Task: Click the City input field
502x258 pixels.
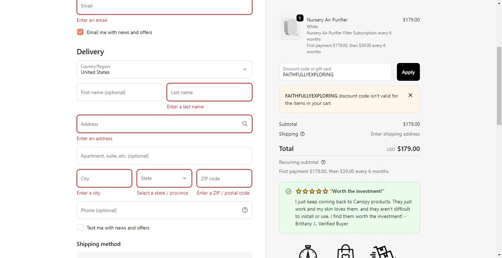Action: click(104, 178)
